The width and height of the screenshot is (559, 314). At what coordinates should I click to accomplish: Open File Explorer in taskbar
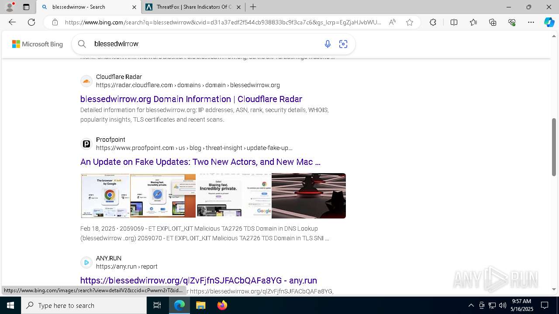(x=200, y=305)
